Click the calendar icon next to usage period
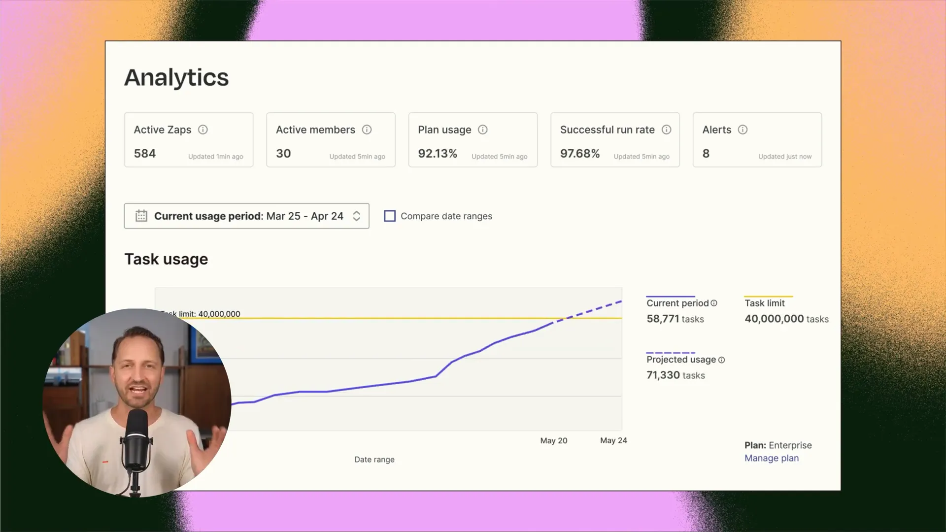Image resolution: width=946 pixels, height=532 pixels. (141, 216)
